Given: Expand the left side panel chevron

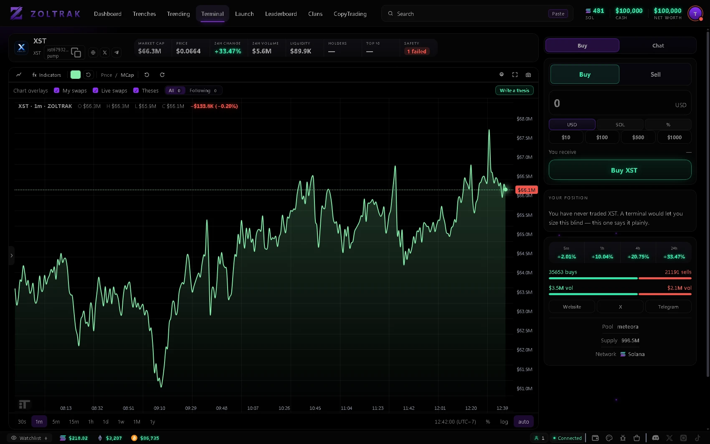Looking at the screenshot, I should (12, 256).
